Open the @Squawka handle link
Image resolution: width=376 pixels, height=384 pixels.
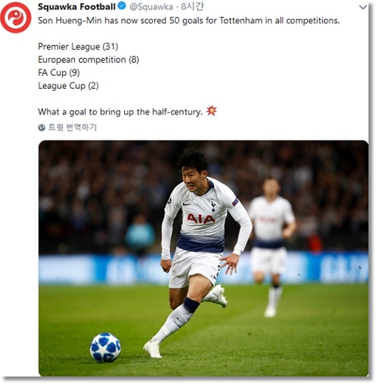pyautogui.click(x=151, y=7)
